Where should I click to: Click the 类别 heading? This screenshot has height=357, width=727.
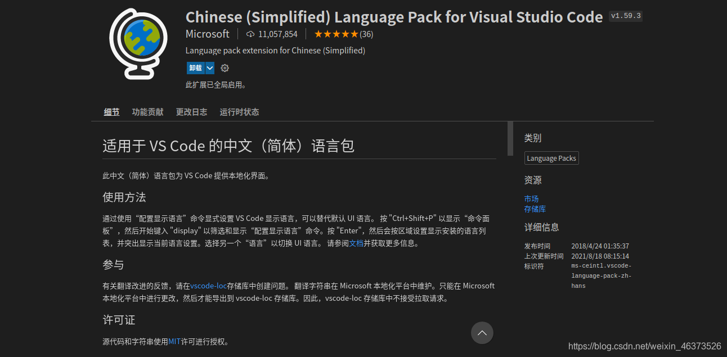click(533, 138)
